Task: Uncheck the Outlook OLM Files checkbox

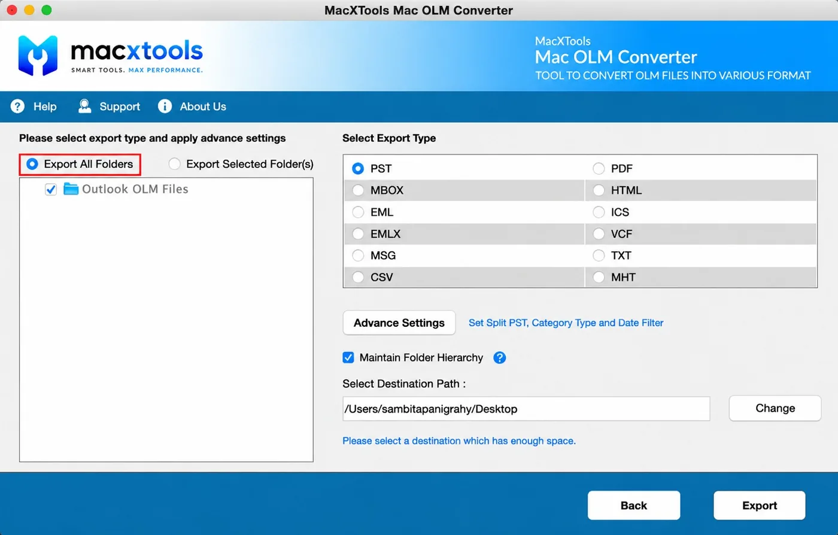Action: click(51, 190)
